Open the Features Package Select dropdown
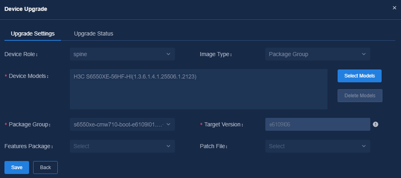401x178 pixels. 122,146
